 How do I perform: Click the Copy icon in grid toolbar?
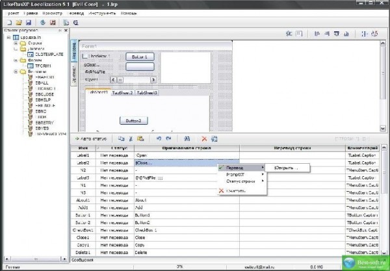tap(122, 138)
